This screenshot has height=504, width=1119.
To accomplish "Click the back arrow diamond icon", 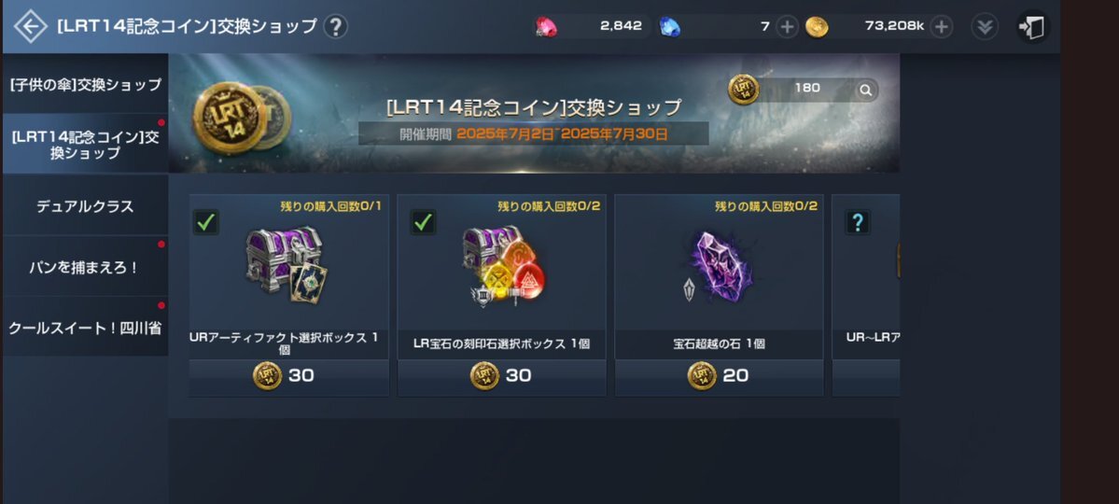I will pos(30,27).
